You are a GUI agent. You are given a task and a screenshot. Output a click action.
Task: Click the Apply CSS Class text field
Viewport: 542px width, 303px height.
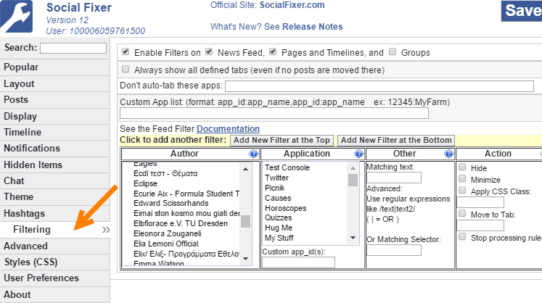(x=480, y=202)
